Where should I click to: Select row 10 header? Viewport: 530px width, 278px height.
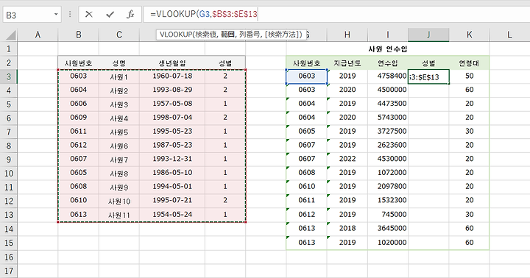click(x=9, y=174)
